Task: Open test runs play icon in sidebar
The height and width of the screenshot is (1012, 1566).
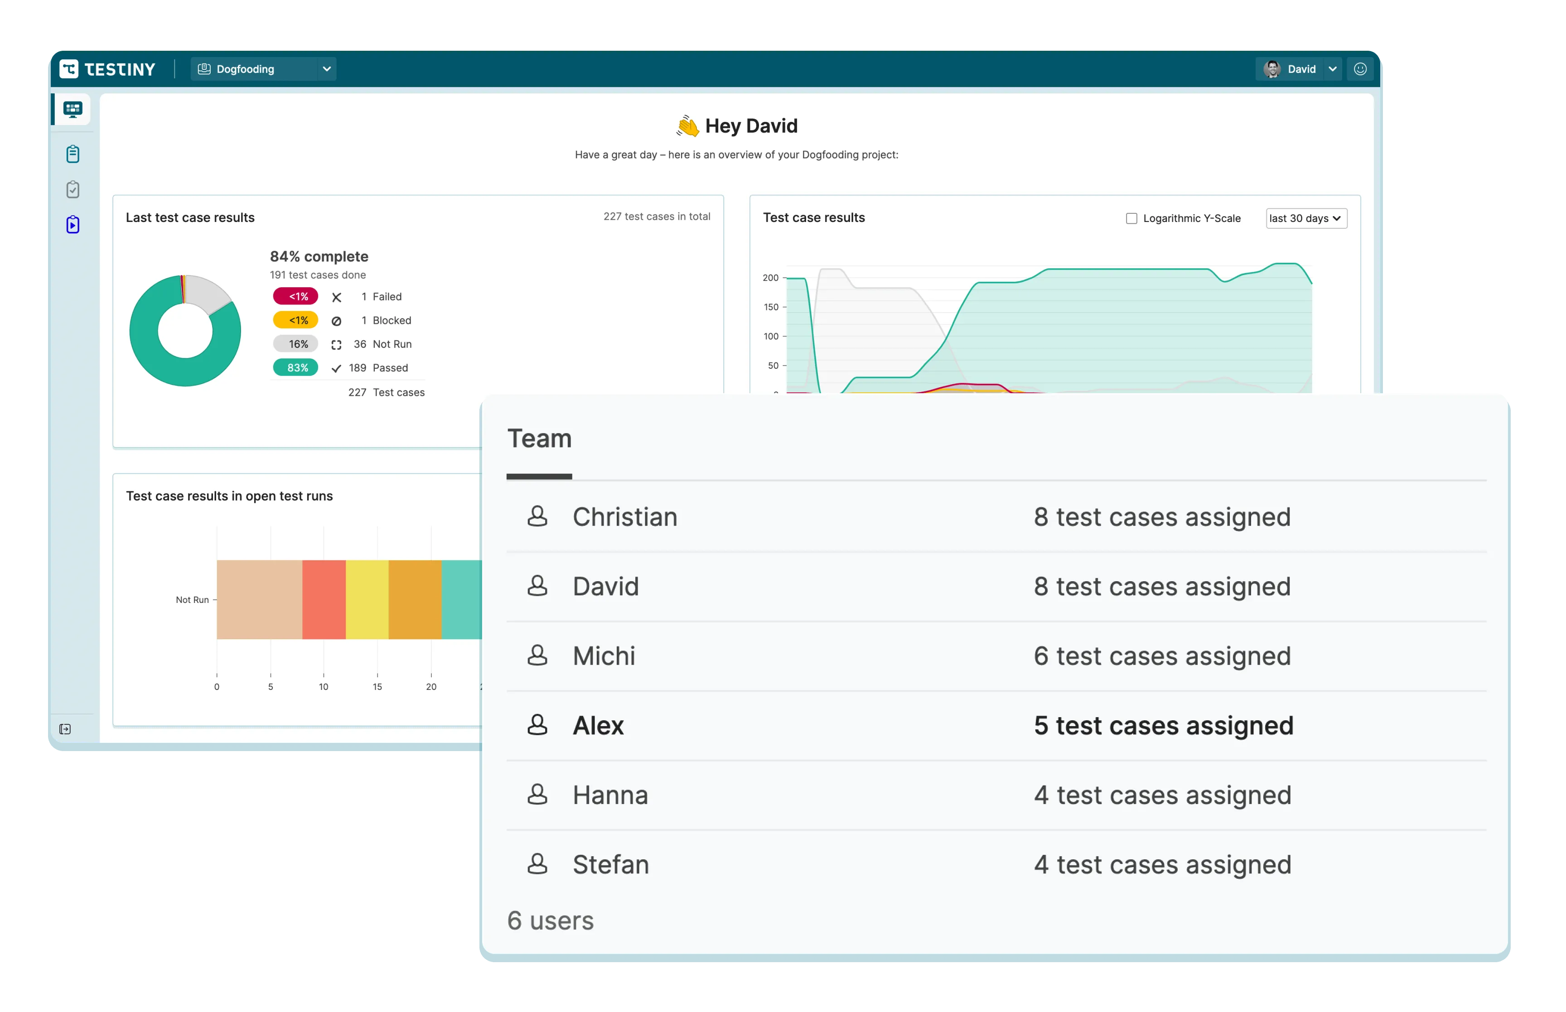Action: pyautogui.click(x=73, y=226)
